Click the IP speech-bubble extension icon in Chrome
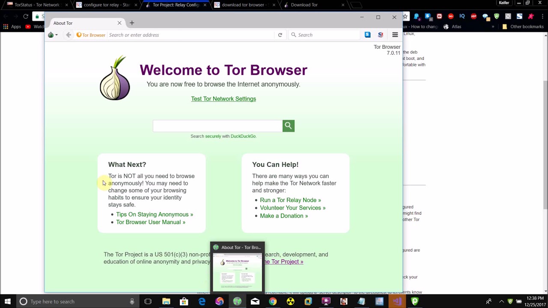Image resolution: width=548 pixels, height=308 pixels. [485, 16]
